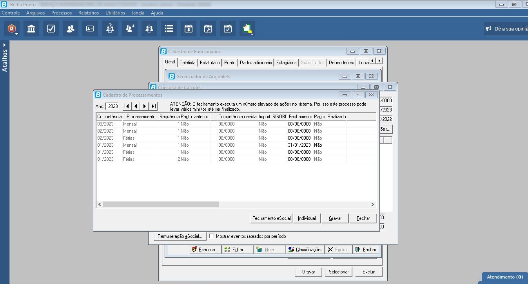528x284 pixels.
Task: Click Gravar in Cadastro de Funcionários
Action: coord(308,272)
